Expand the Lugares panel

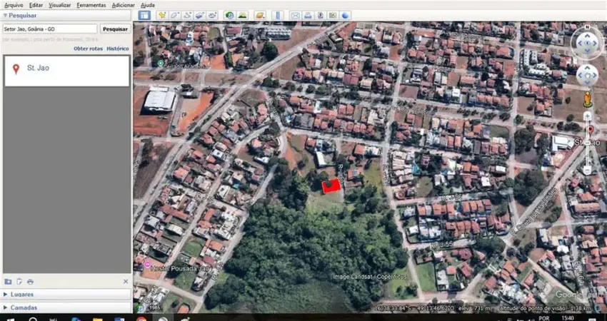(x=21, y=294)
